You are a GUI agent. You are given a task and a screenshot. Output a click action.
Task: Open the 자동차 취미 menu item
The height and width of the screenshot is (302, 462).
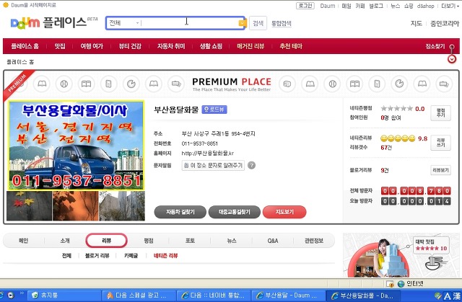click(171, 46)
